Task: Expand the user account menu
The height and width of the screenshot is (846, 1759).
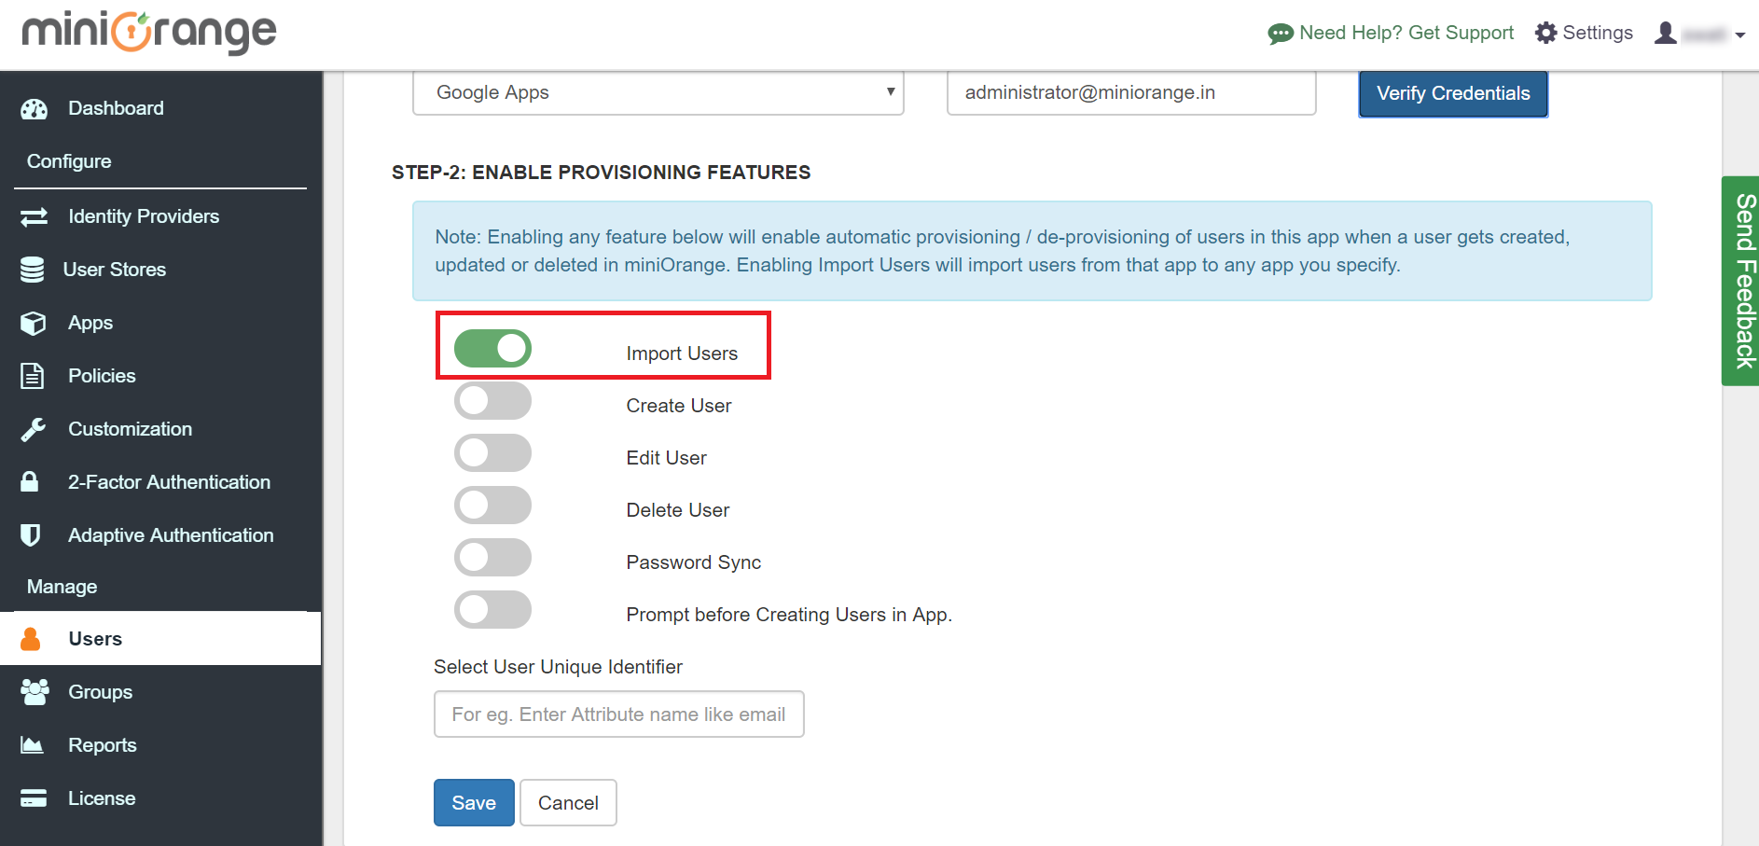Action: (1699, 33)
